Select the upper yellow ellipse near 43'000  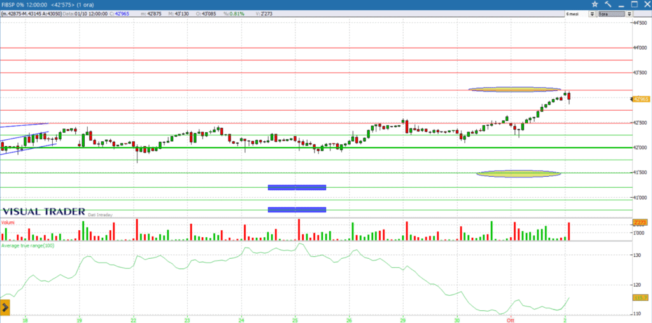pyautogui.click(x=514, y=90)
